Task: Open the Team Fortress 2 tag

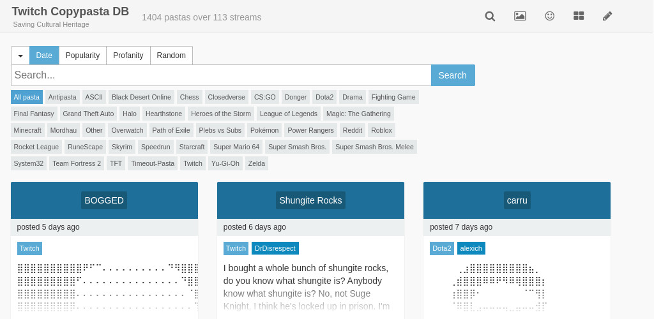Action: [x=77, y=164]
